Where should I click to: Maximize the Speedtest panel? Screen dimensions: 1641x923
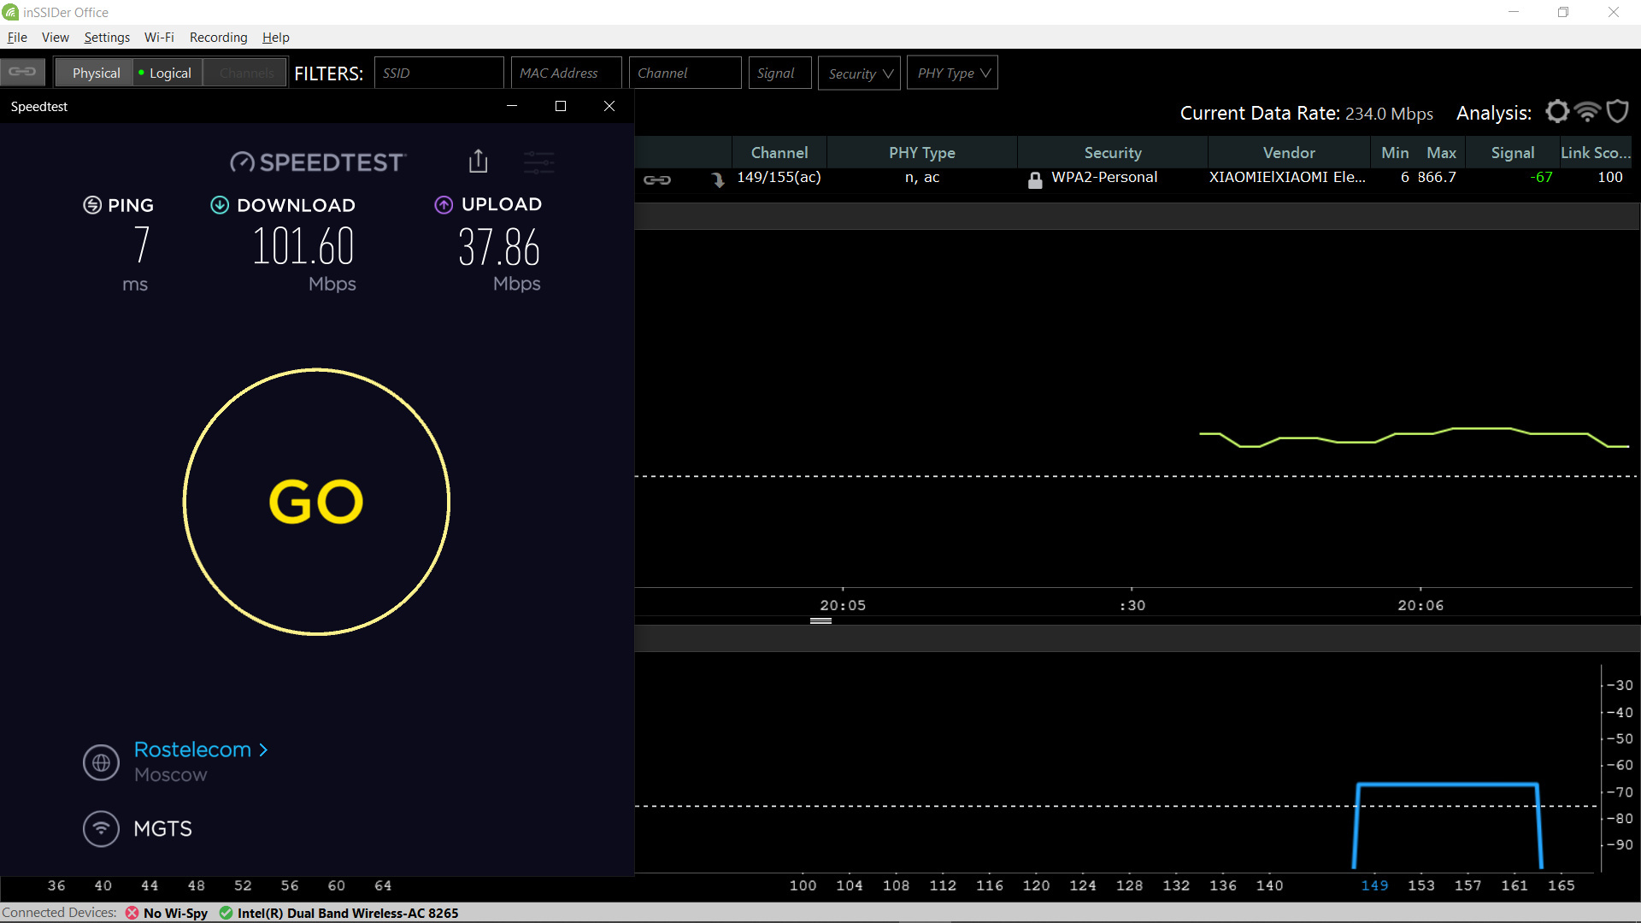pyautogui.click(x=561, y=106)
